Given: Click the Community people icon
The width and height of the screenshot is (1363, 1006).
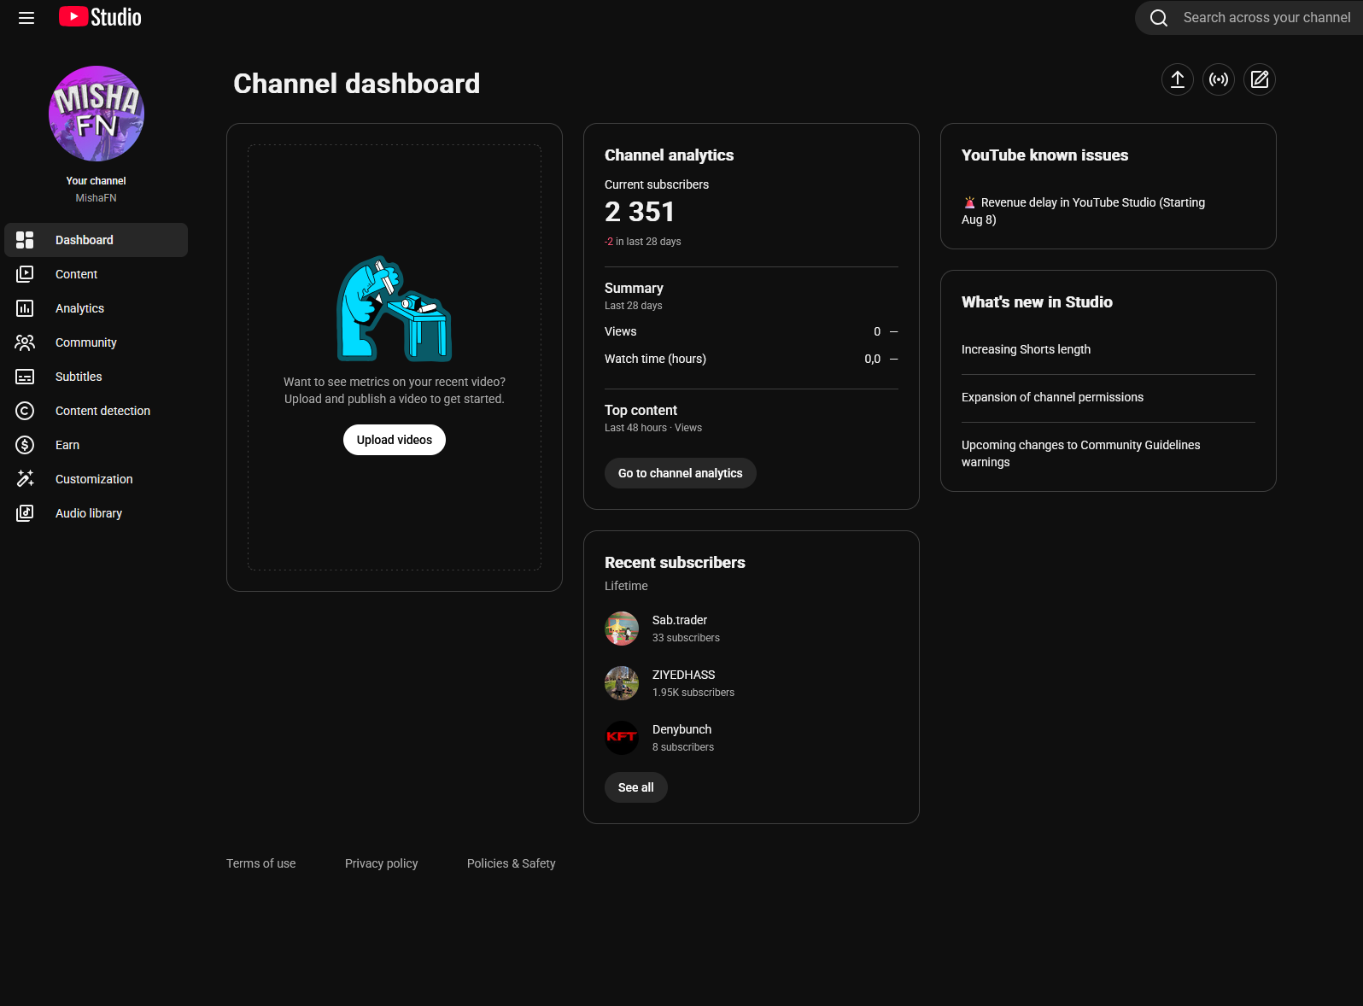Looking at the screenshot, I should point(25,342).
